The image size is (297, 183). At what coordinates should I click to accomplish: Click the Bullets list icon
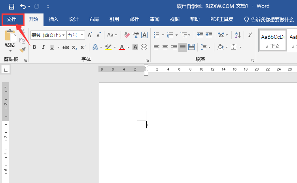coord(157,35)
